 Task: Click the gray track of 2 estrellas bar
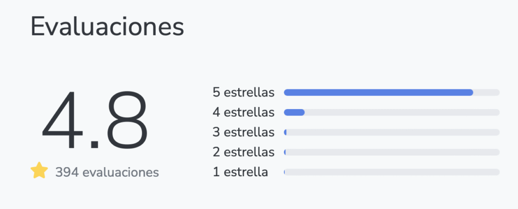(393, 152)
